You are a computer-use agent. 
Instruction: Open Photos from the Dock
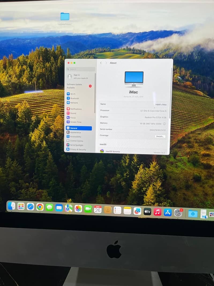(x=78, y=209)
